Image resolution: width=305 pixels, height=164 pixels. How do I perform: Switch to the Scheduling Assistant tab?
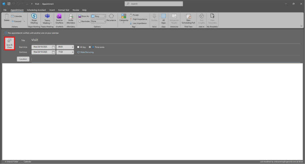coord(36,10)
